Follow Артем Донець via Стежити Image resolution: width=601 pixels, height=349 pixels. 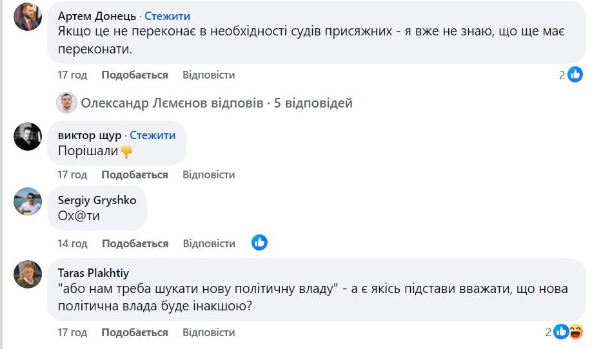tap(167, 16)
